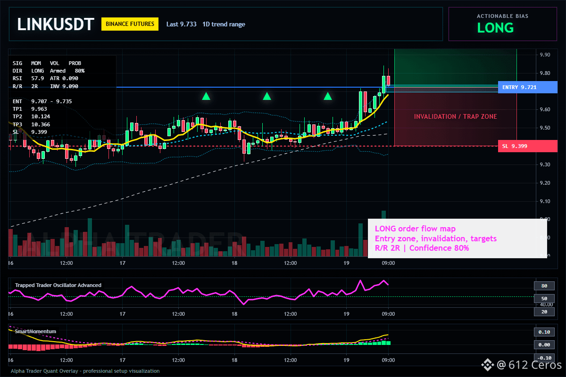The width and height of the screenshot is (566, 377).
Task: Click the 'SIG MOM VOL PROB' header row
Action: pos(47,63)
